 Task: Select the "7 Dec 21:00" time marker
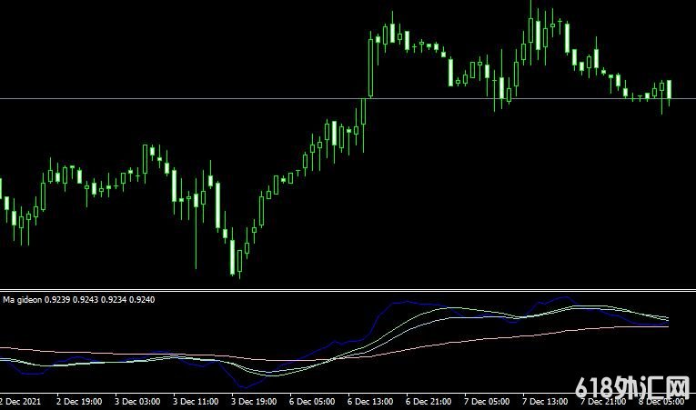pos(603,401)
